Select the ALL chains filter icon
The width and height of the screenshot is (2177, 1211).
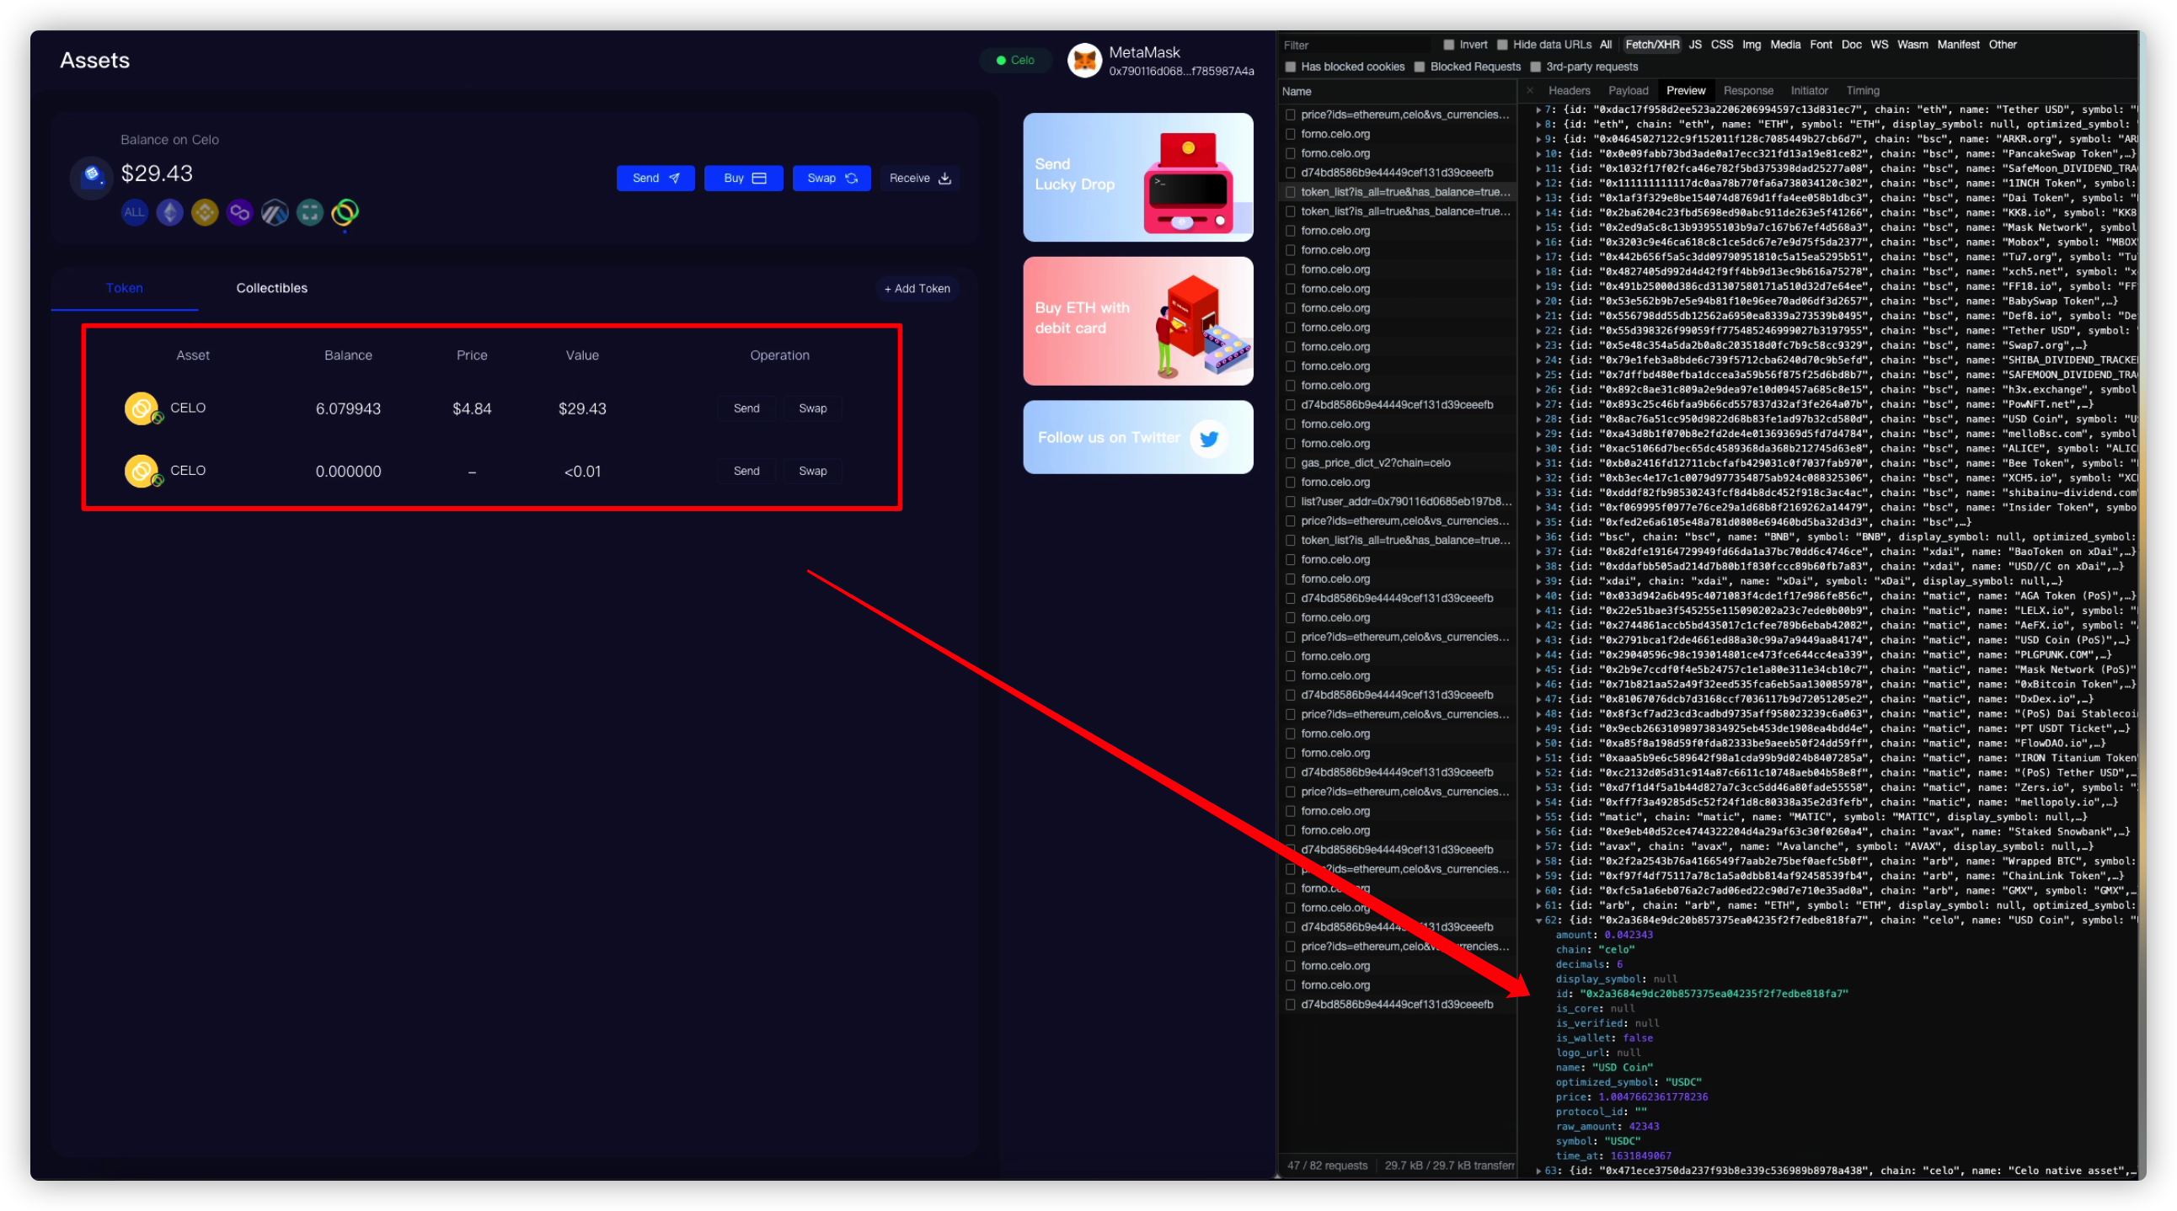[134, 212]
